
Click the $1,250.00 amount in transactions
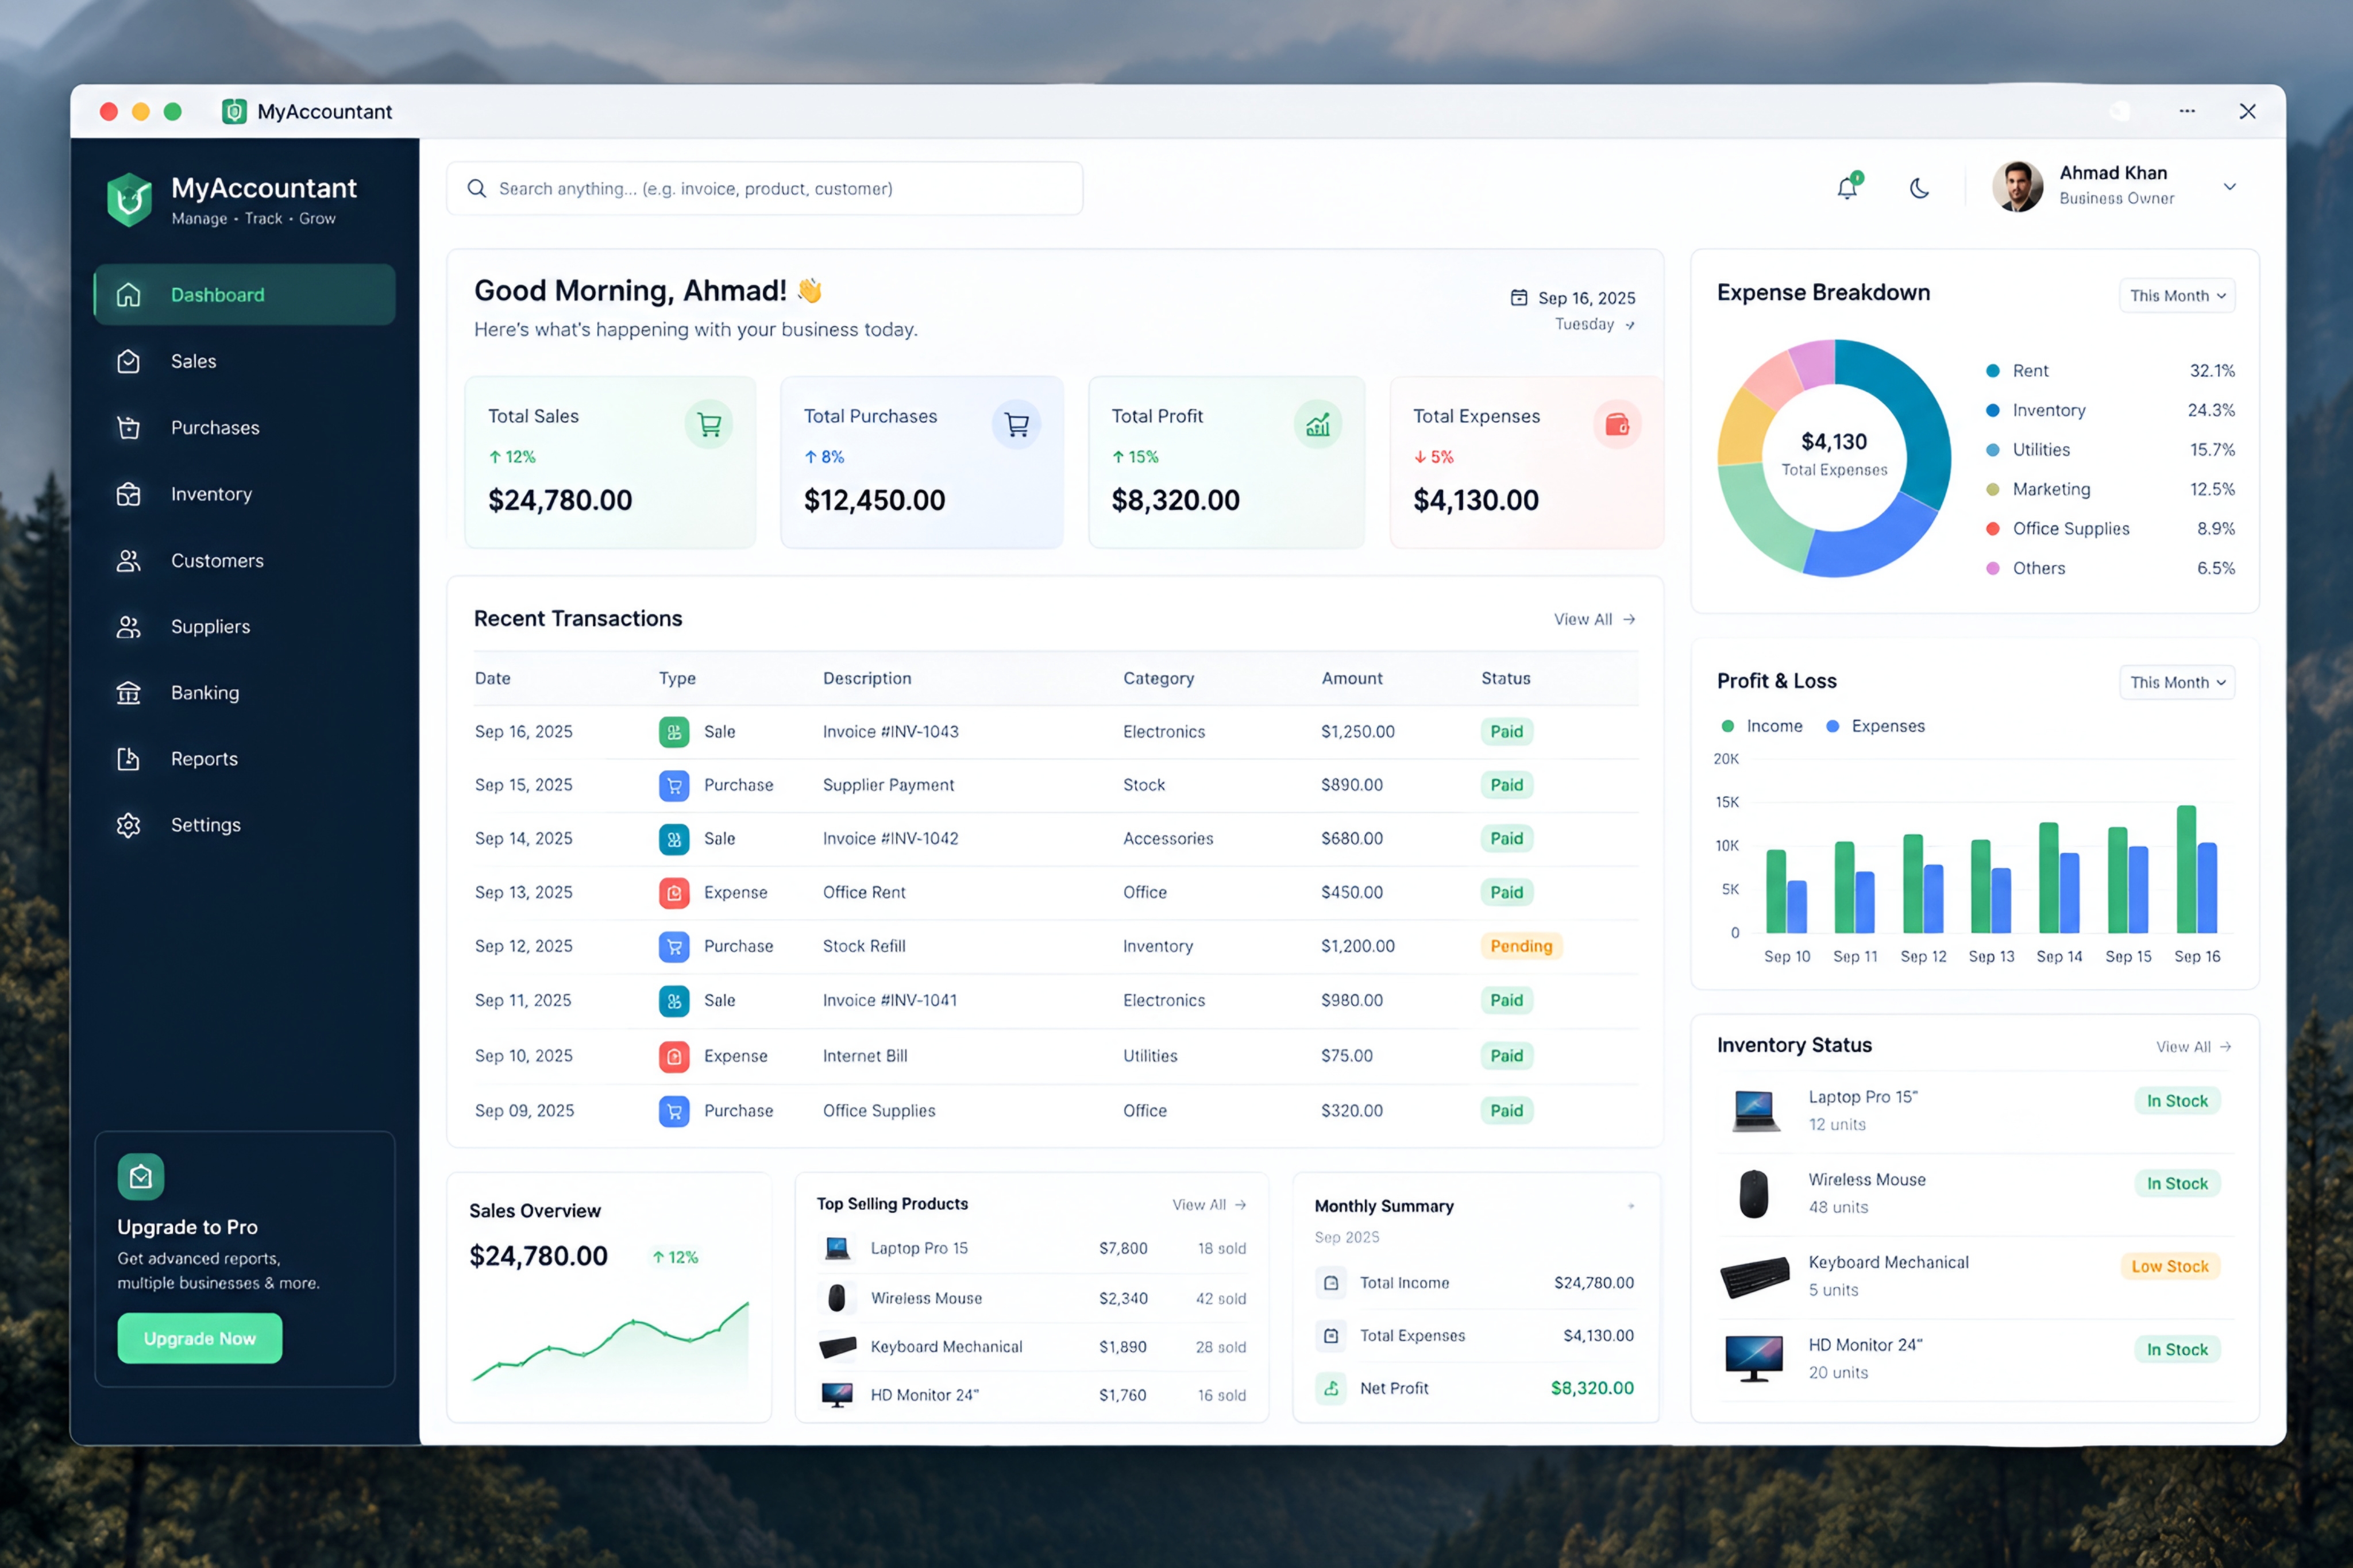pyautogui.click(x=1357, y=732)
